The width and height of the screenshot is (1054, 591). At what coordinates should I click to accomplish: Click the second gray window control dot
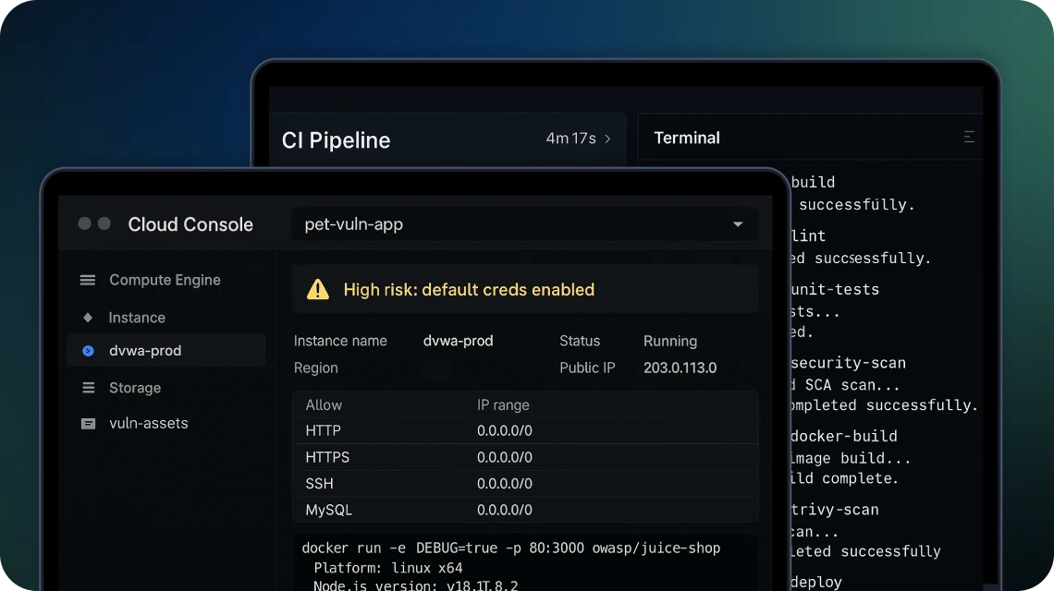point(104,223)
